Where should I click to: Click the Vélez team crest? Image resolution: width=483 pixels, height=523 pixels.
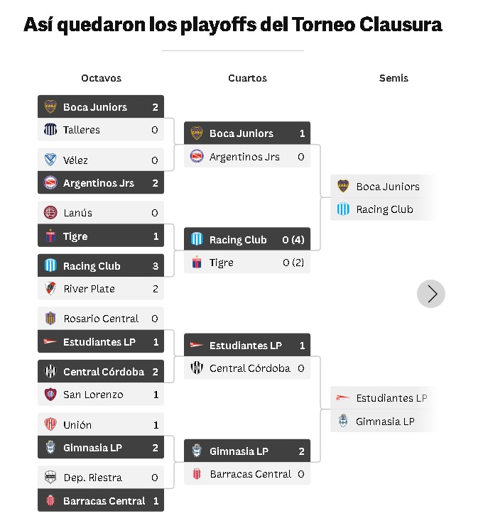point(50,160)
